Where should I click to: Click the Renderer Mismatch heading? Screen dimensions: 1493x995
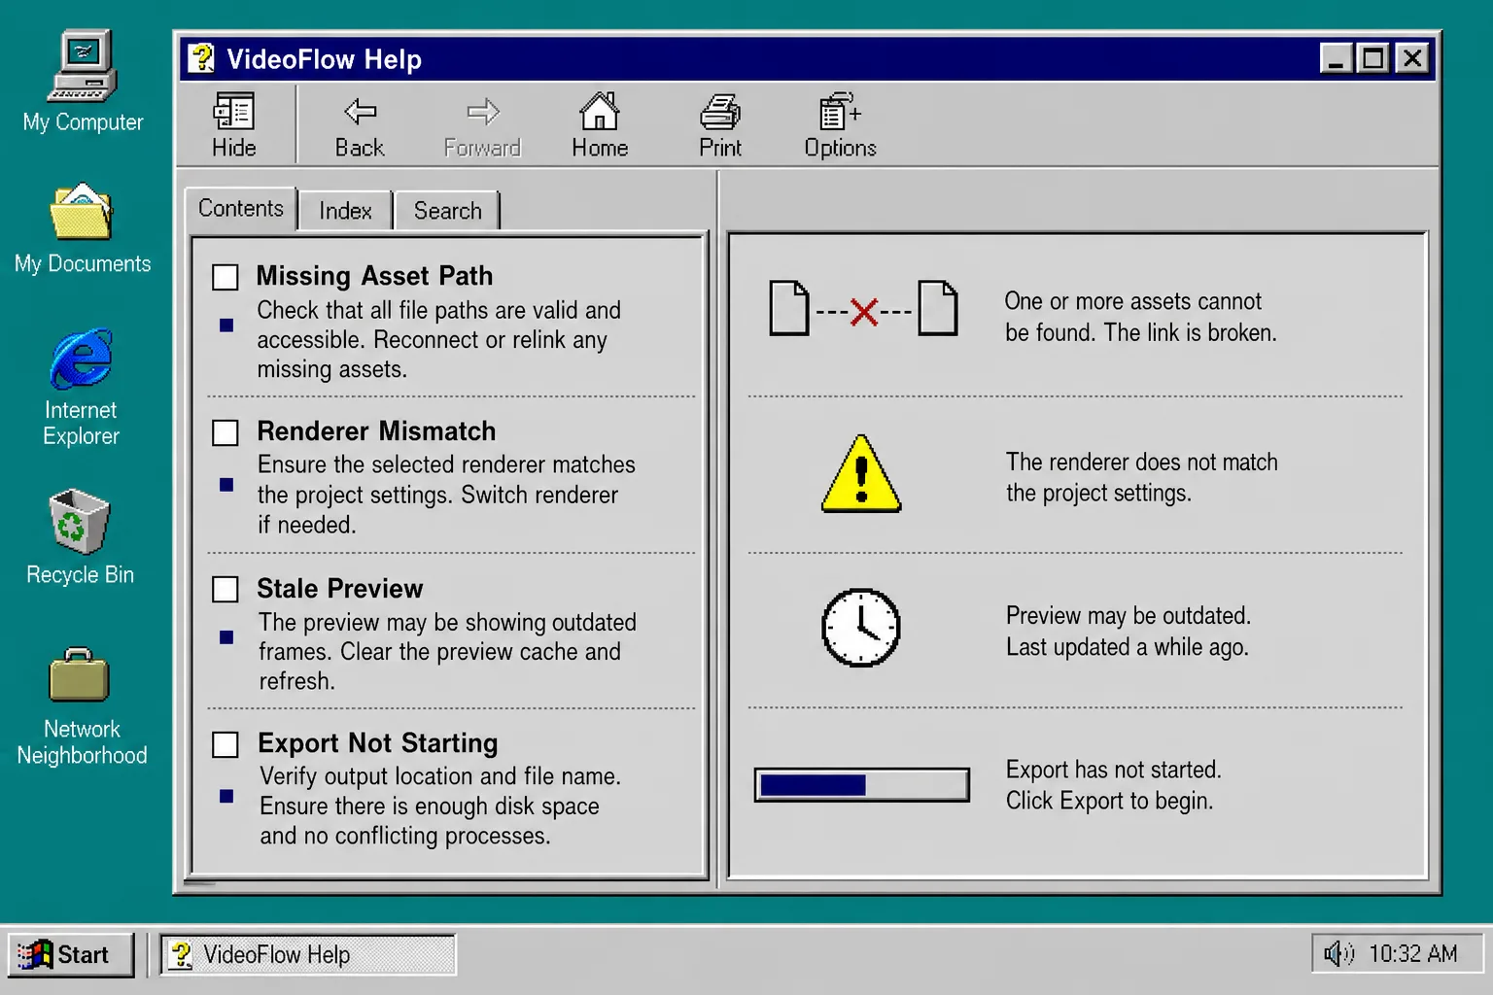376,431
